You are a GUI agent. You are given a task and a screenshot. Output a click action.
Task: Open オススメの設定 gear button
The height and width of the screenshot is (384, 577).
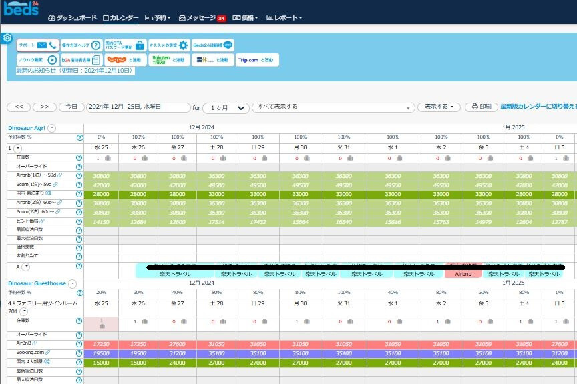[169, 45]
